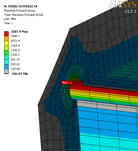
Task: Click the -281.87 Min legend value
Action: tap(19, 74)
